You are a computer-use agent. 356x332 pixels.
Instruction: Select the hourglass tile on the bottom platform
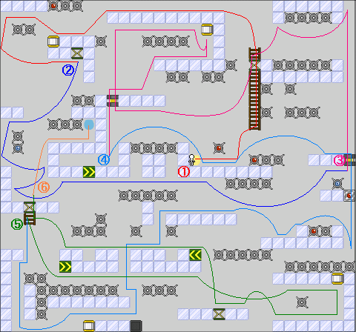point(219,314)
